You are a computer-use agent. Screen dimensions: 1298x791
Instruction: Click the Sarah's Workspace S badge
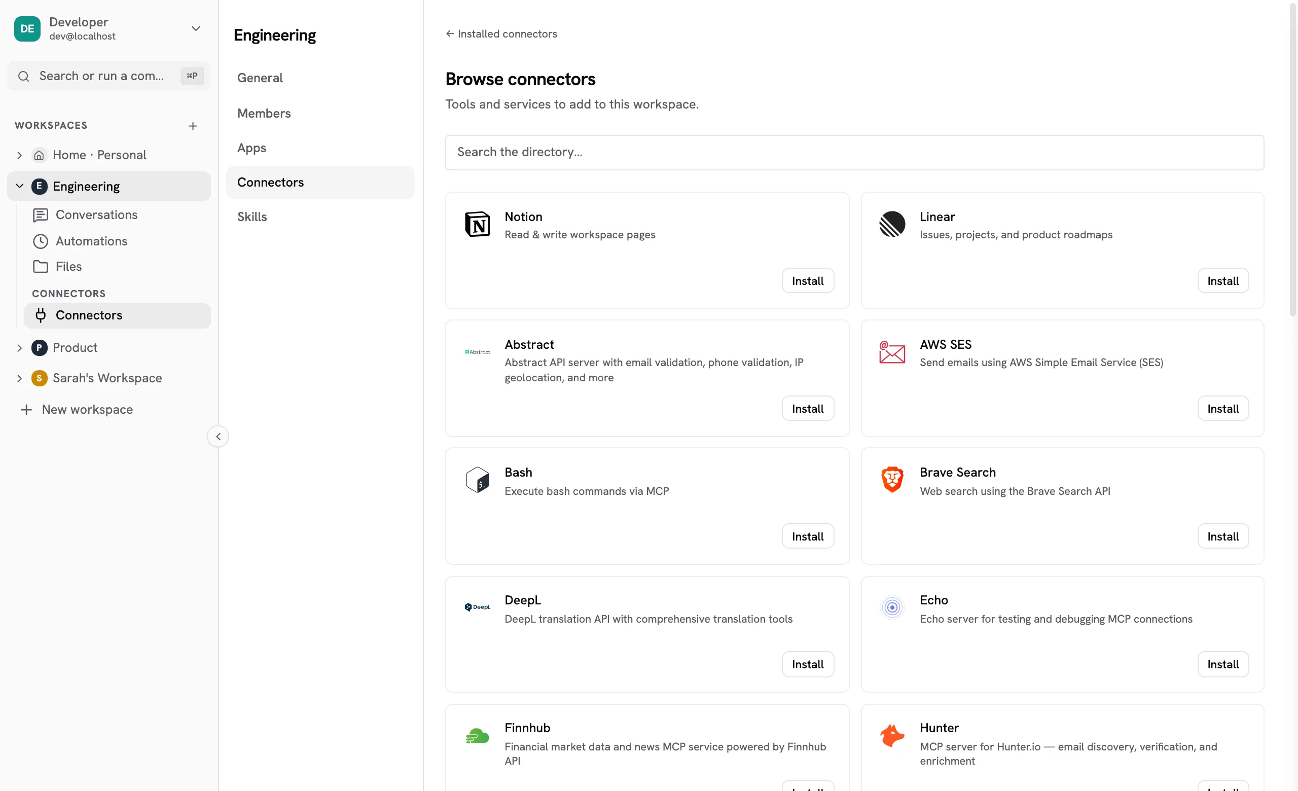[39, 378]
